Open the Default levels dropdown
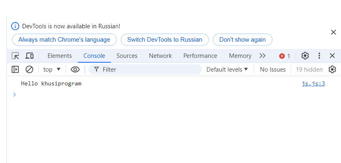This screenshot has width=341, height=163. [227, 69]
